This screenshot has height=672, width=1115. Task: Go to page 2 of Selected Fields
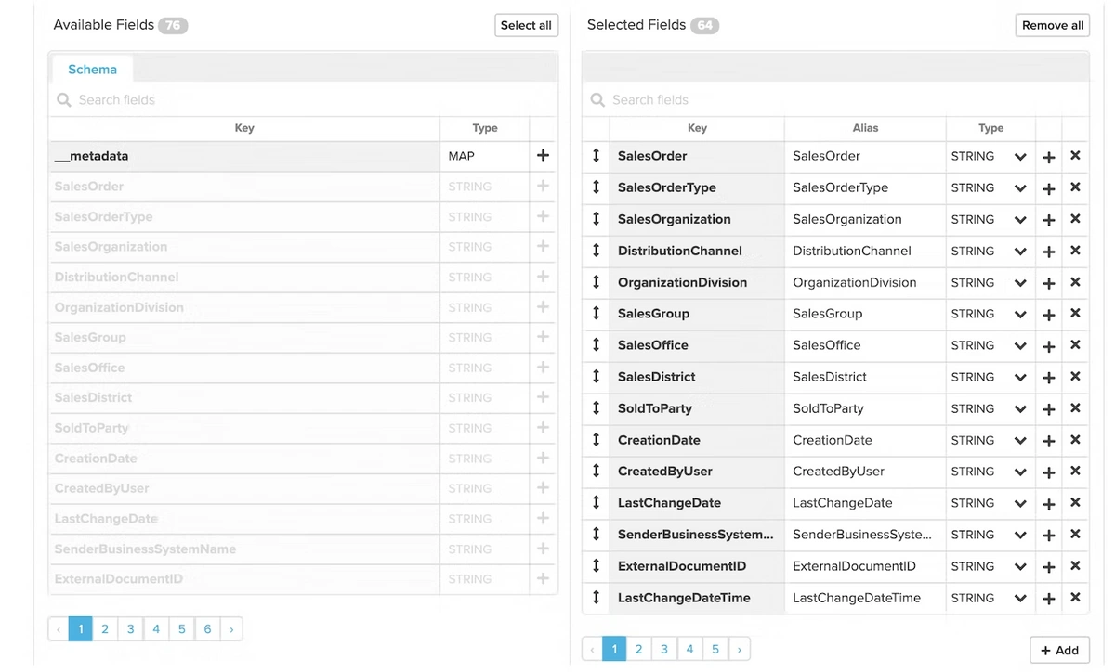coord(638,649)
